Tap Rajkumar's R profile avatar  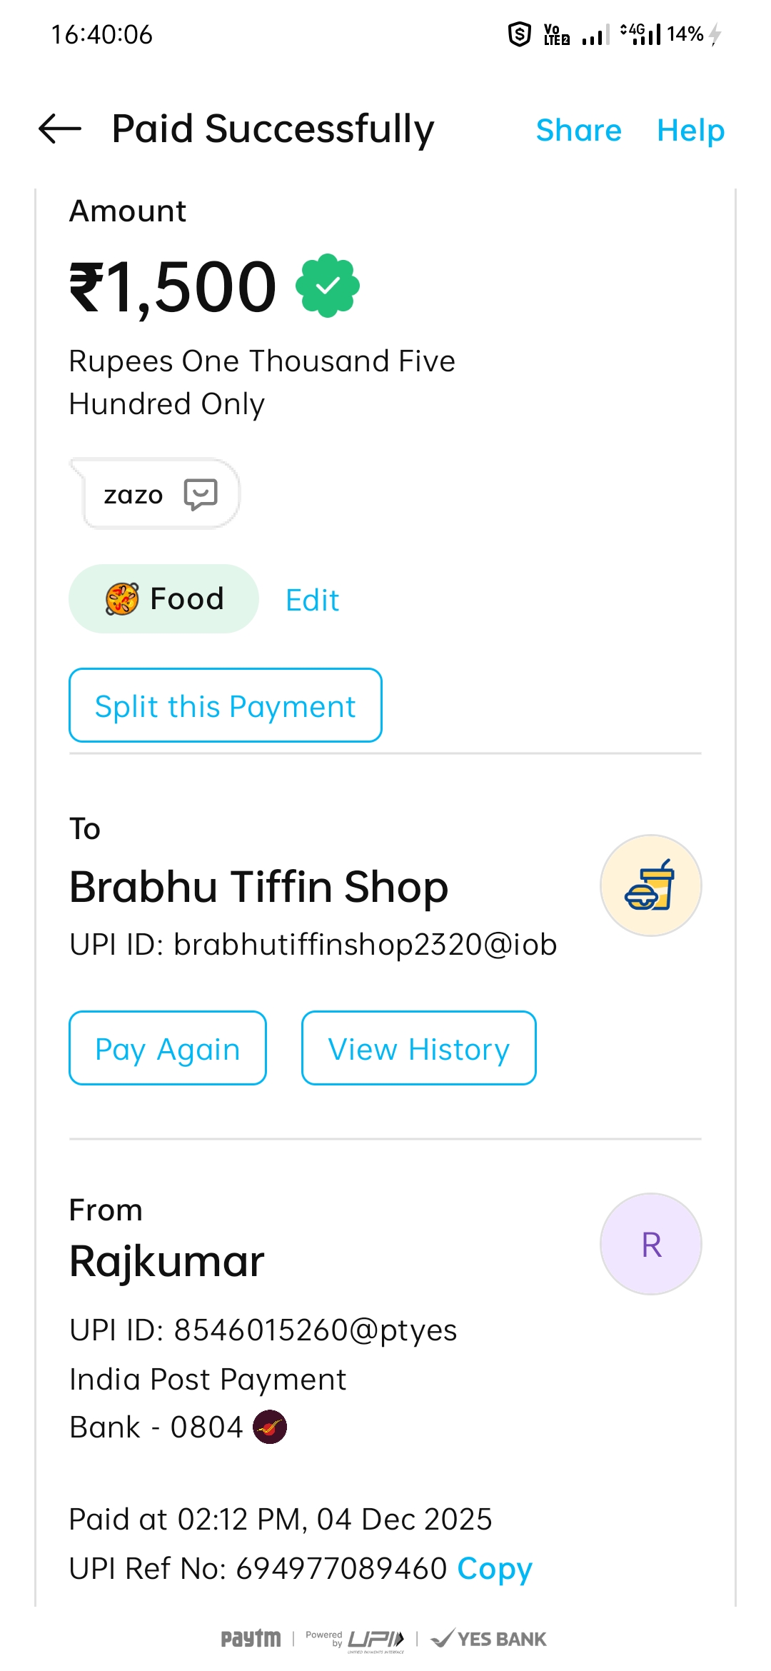[x=650, y=1244]
